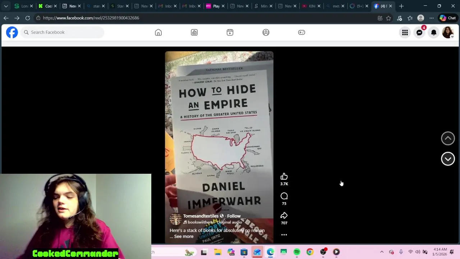Image resolution: width=460 pixels, height=259 pixels.
Task: Show hidden system tray icons
Action: [x=382, y=252]
